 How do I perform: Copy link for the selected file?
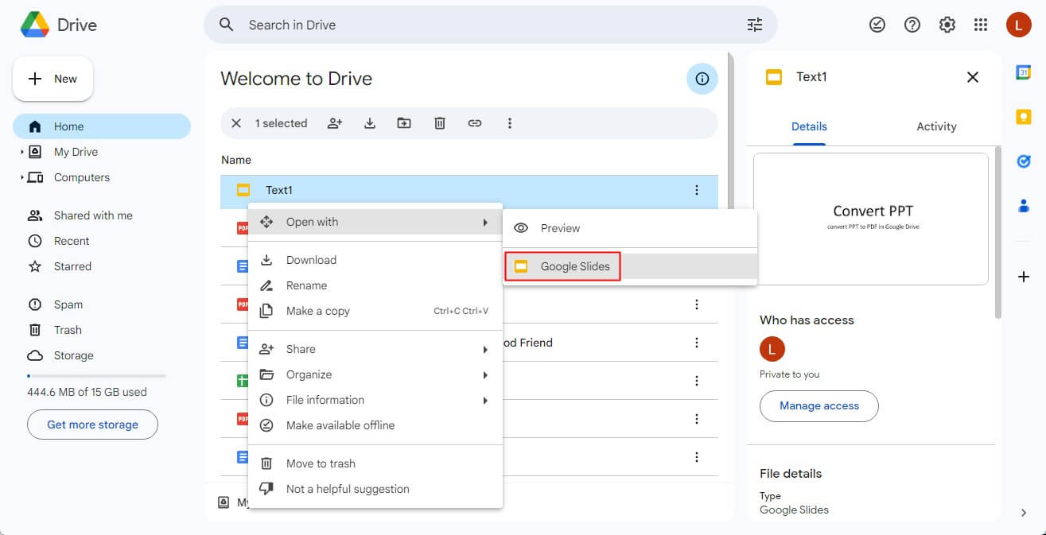[475, 123]
